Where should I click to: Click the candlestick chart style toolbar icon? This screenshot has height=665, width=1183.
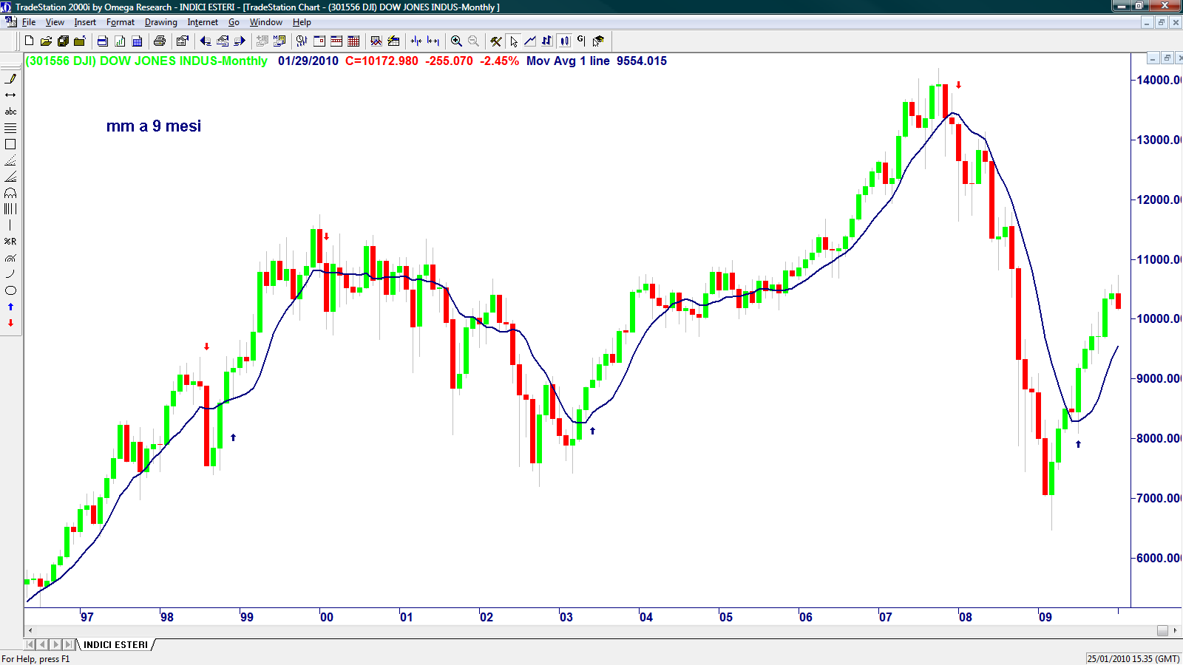(564, 41)
